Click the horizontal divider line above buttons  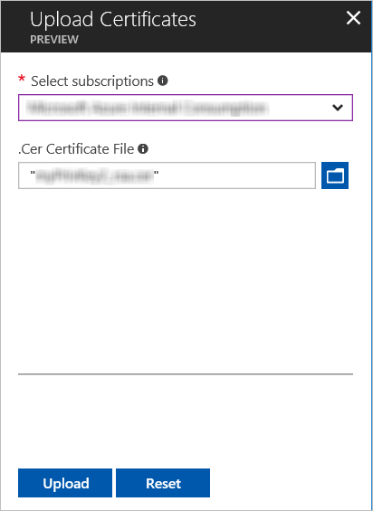(186, 374)
